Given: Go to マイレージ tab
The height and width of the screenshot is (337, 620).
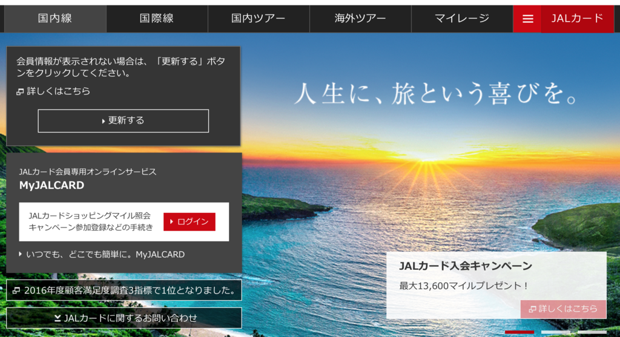Looking at the screenshot, I should (462, 19).
